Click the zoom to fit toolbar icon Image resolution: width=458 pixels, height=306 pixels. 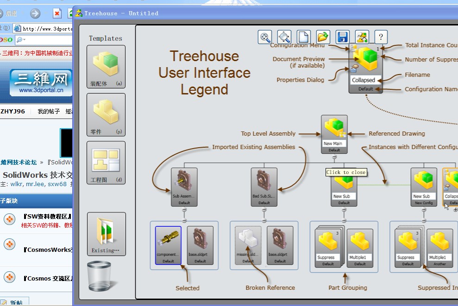click(x=265, y=37)
